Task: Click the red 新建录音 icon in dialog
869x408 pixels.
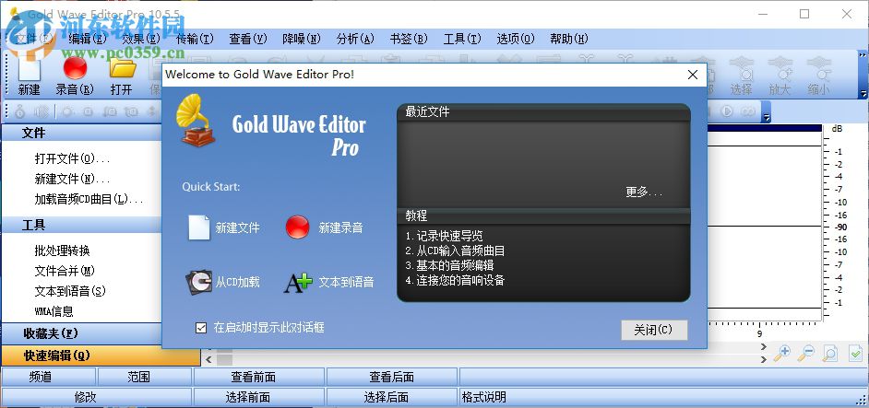Action: [x=298, y=227]
